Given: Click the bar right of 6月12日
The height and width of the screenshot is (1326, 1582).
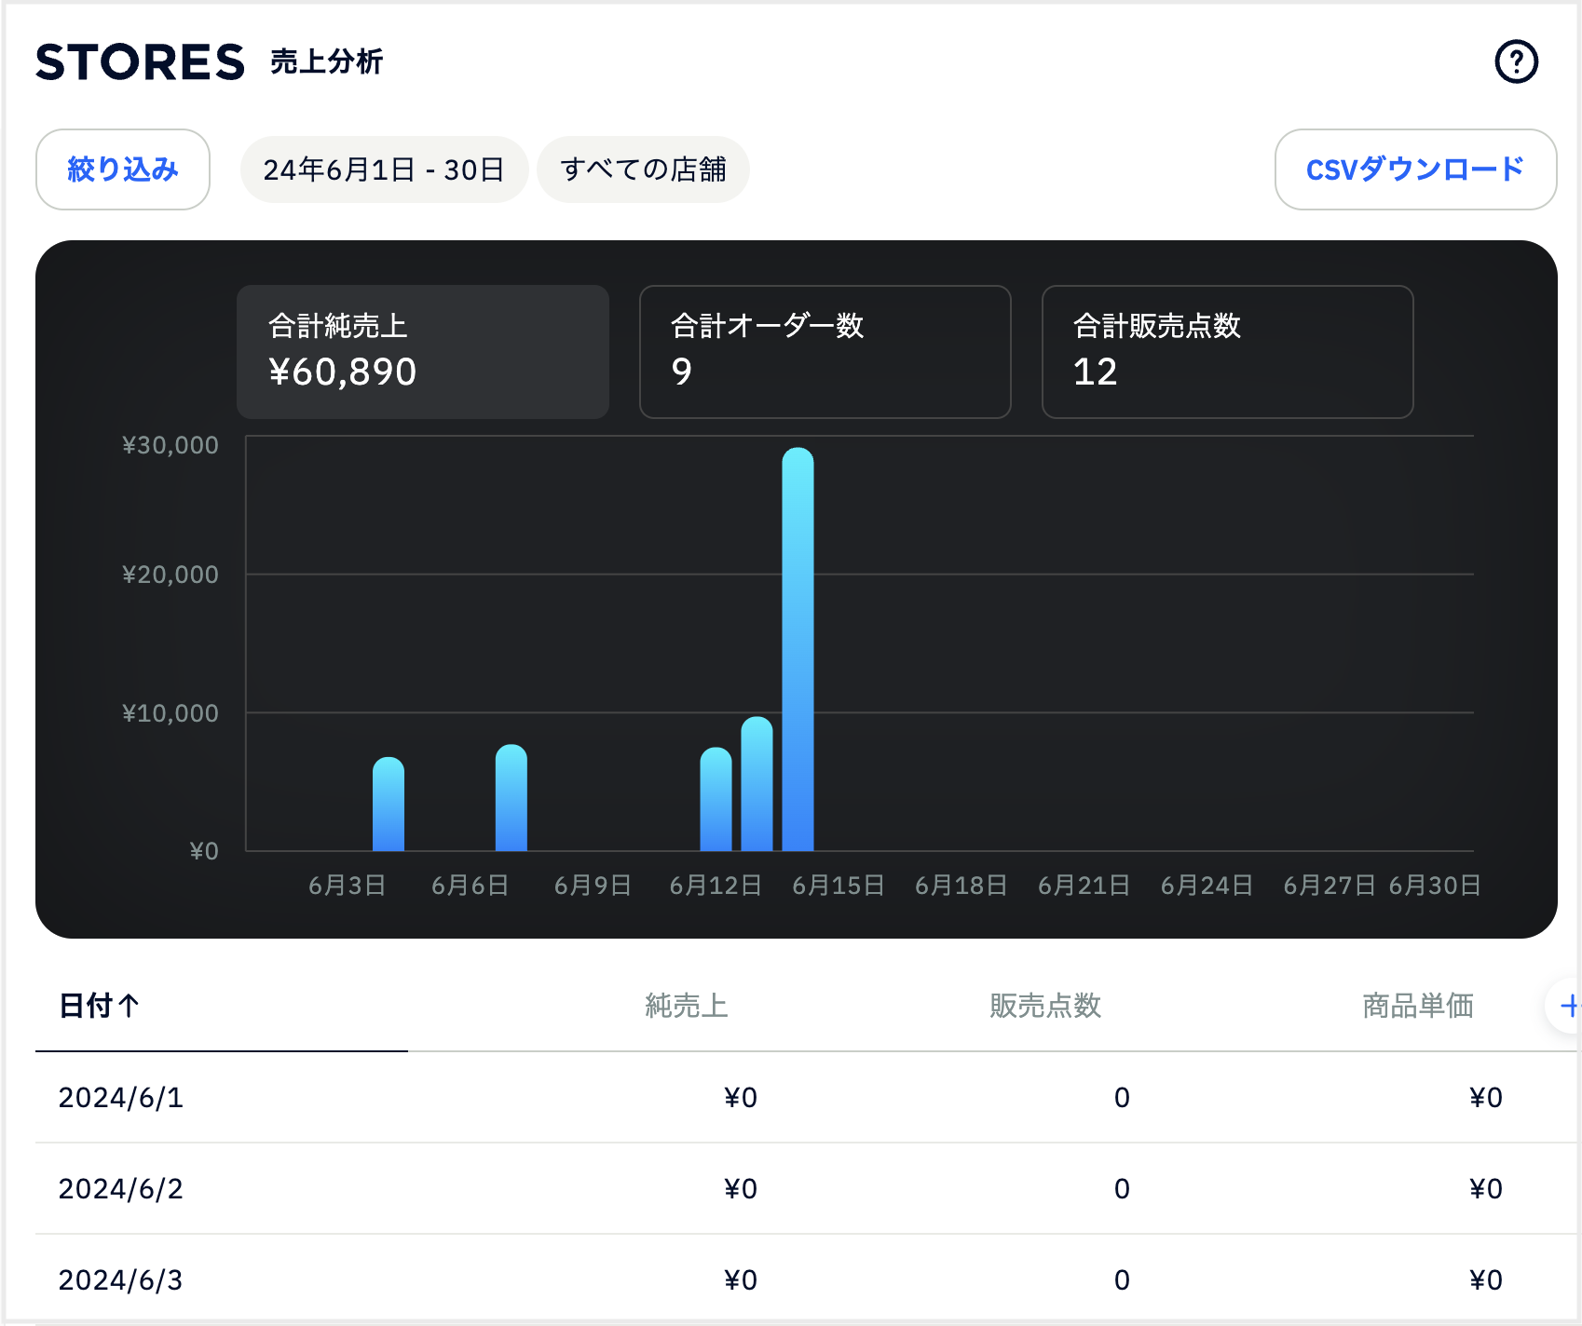Looking at the screenshot, I should click(x=757, y=784).
